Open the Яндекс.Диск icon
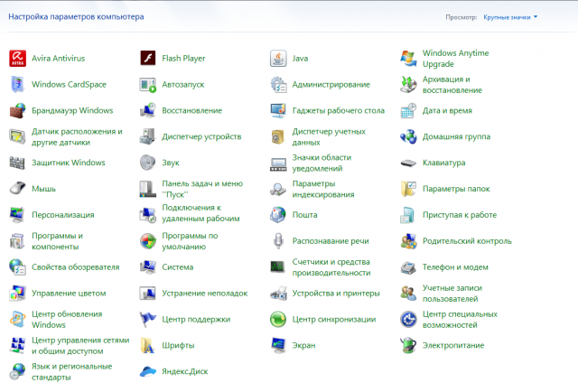 (148, 371)
